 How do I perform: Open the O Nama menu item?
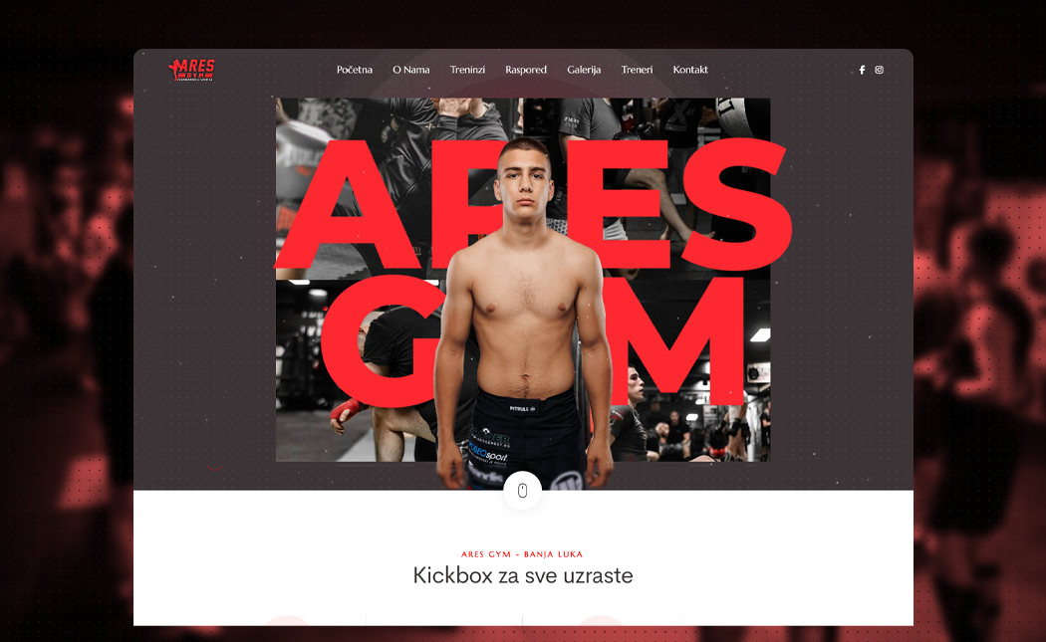point(410,70)
